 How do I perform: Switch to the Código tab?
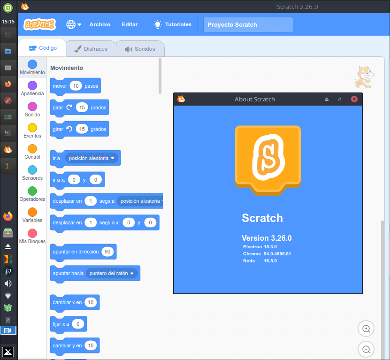click(43, 48)
